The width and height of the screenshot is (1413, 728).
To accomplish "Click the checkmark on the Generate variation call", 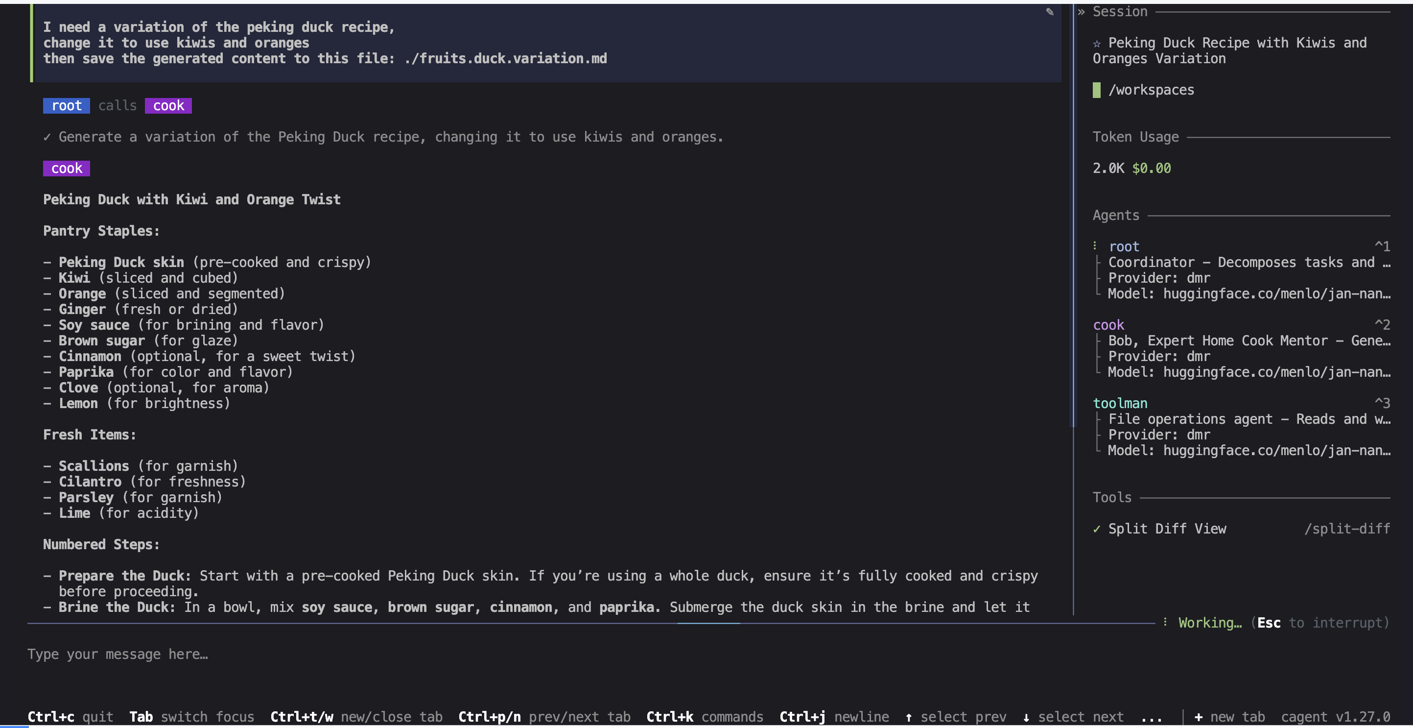I will pos(47,137).
